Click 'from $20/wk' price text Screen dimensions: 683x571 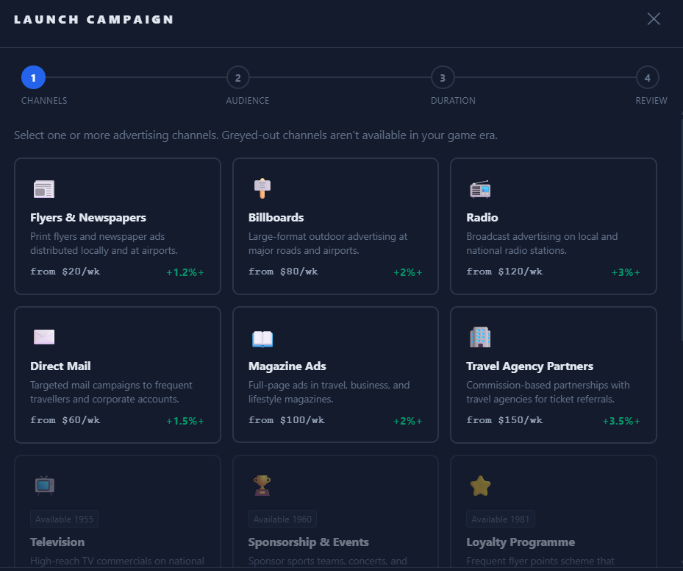[65, 272]
